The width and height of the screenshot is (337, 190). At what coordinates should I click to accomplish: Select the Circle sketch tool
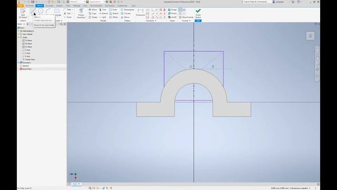(41, 11)
